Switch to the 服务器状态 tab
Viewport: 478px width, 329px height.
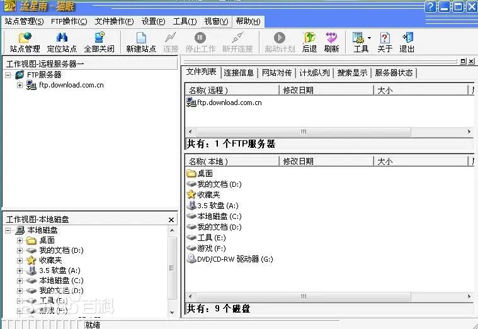point(394,73)
